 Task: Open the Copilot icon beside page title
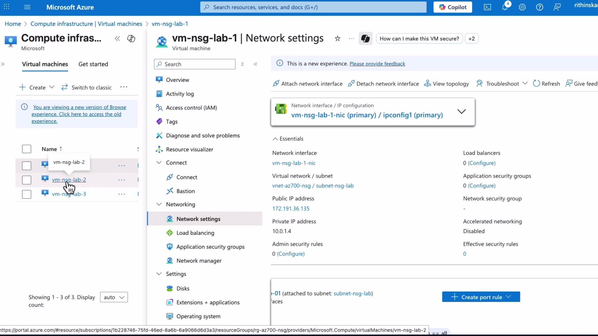(365, 39)
